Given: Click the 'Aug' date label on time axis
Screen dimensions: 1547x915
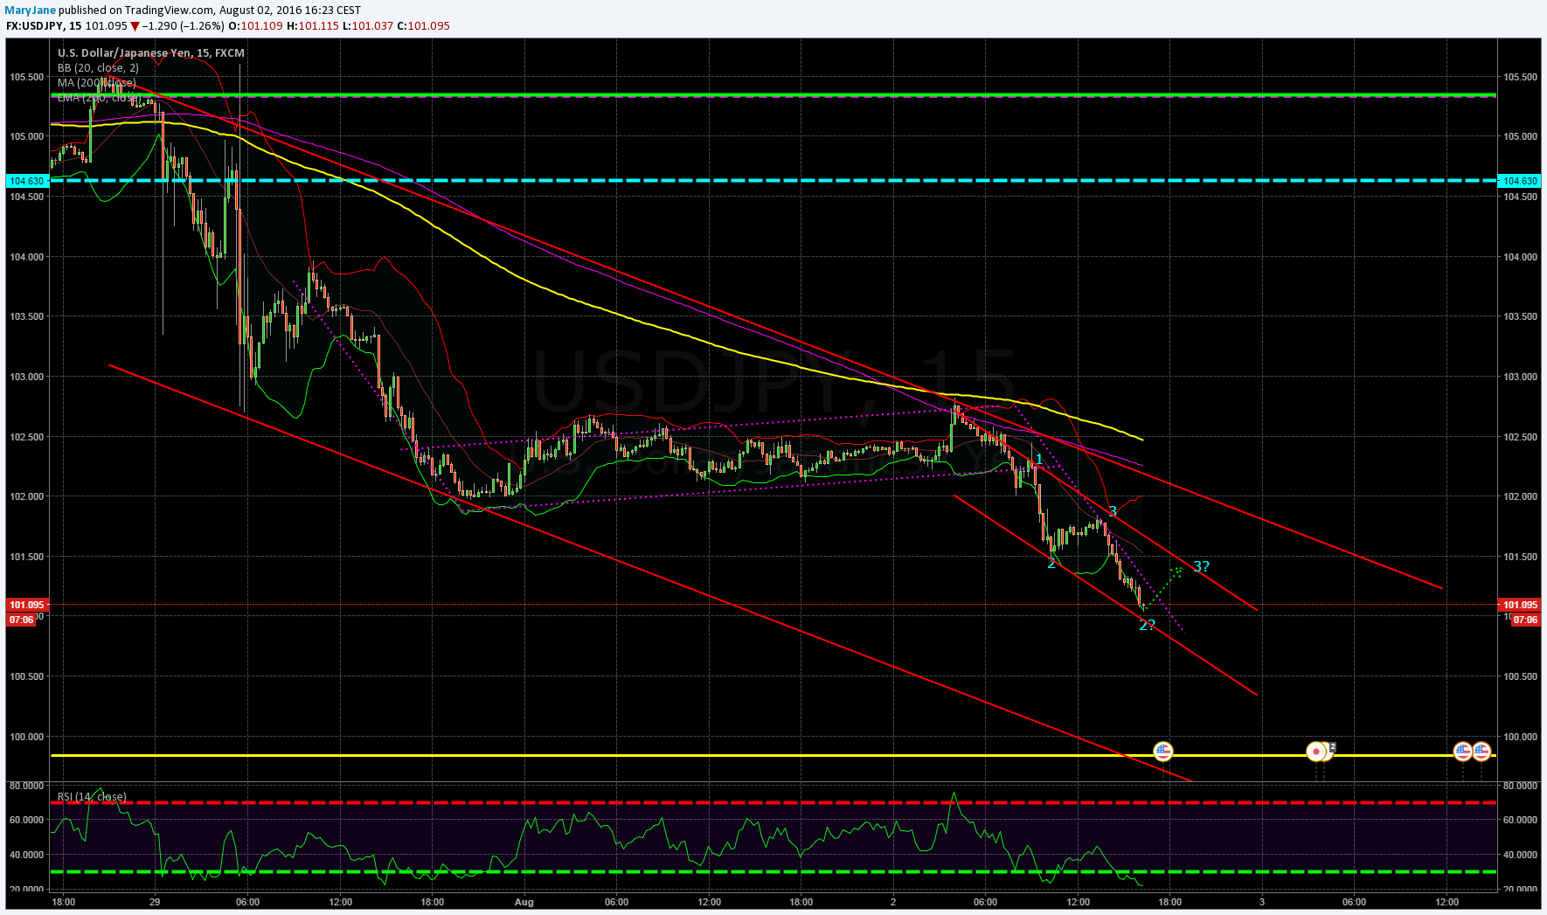Looking at the screenshot, I should tap(524, 902).
